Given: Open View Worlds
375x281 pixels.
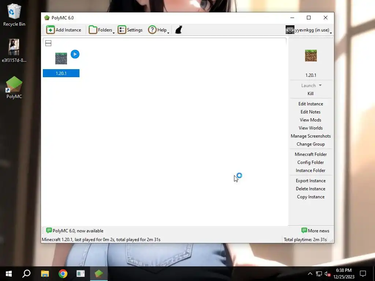Looking at the screenshot, I should (311, 128).
